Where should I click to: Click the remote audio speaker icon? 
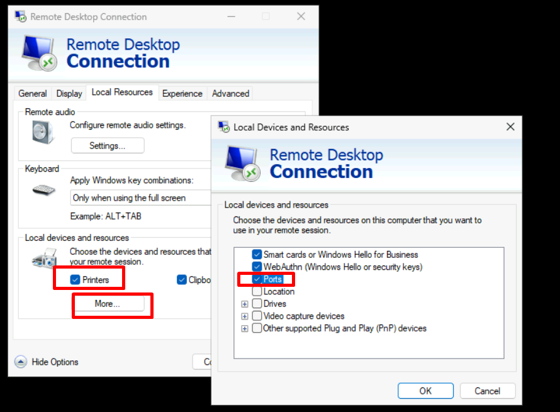[x=43, y=132]
